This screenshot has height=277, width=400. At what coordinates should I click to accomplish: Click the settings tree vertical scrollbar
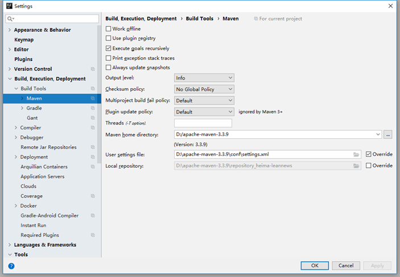coord(99,94)
